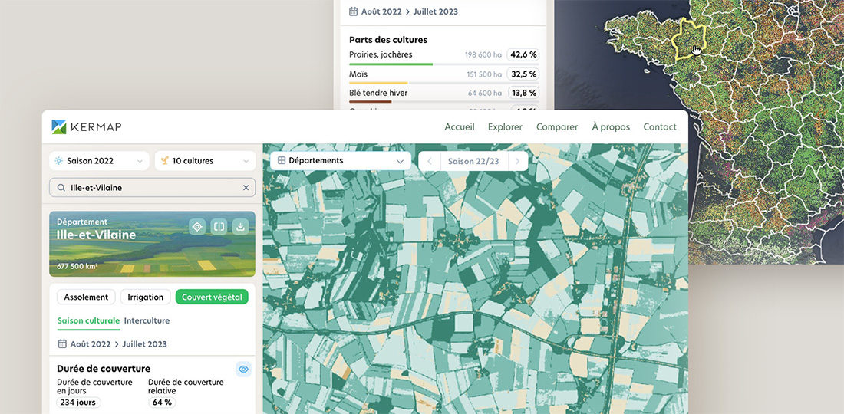Image resolution: width=844 pixels, height=414 pixels.
Task: Select the Couvert végétal button
Action: pyautogui.click(x=212, y=297)
